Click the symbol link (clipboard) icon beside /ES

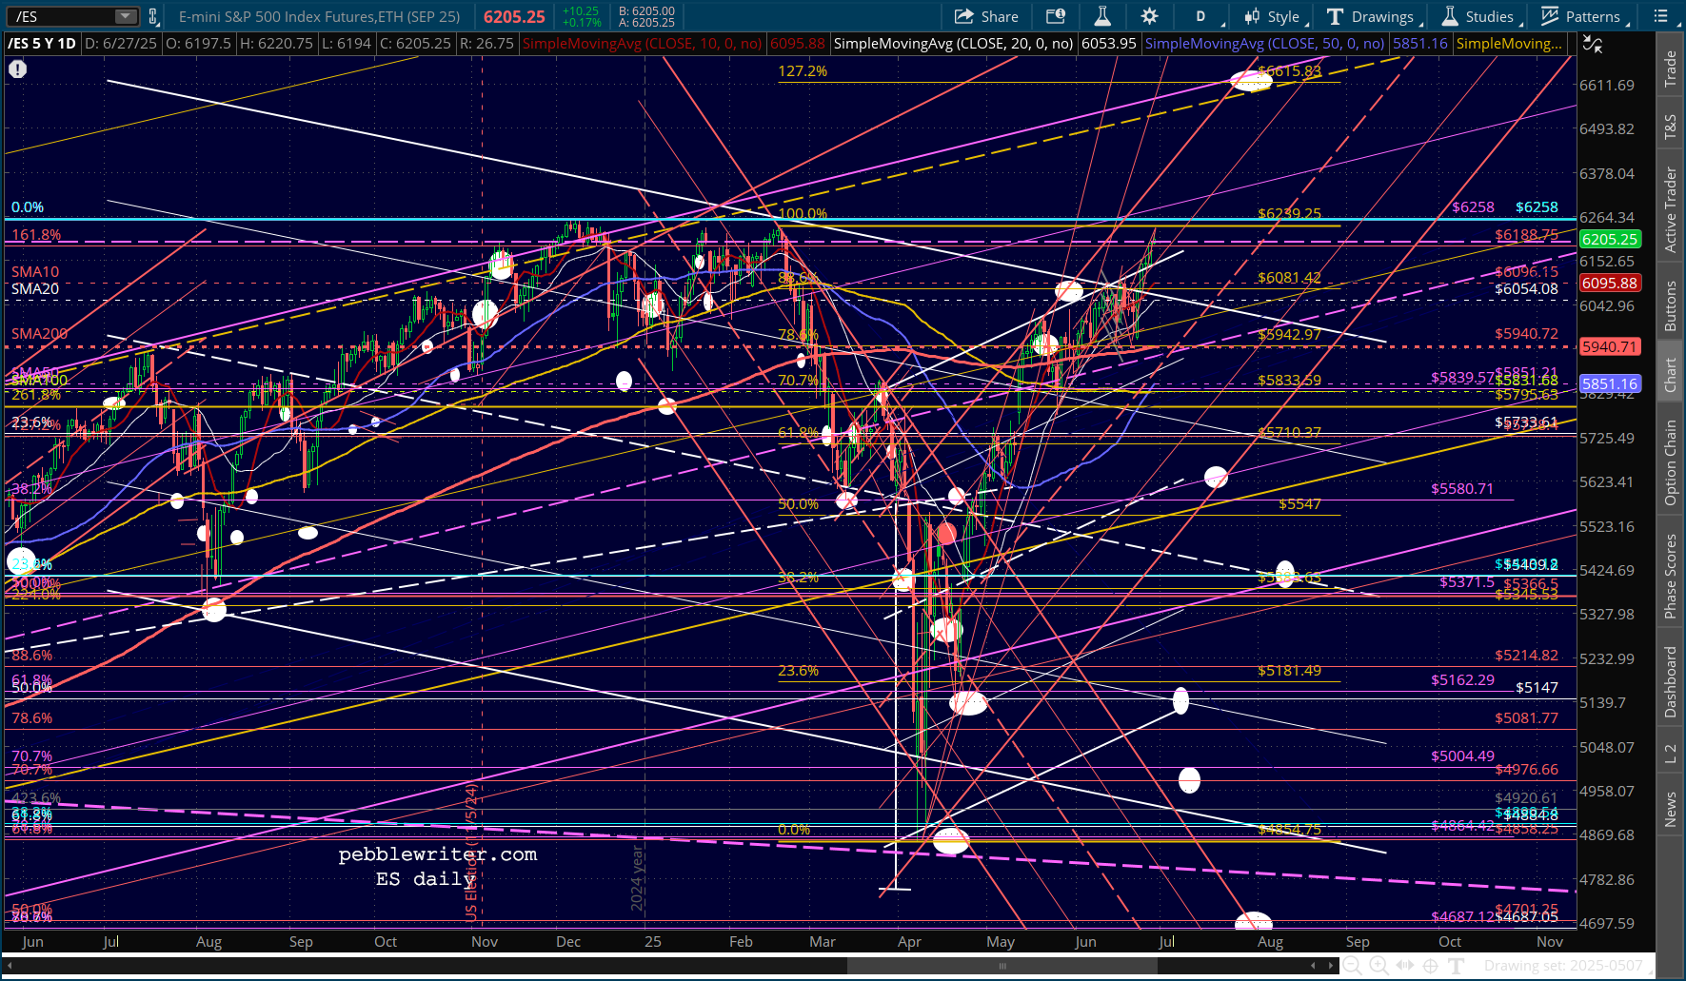click(x=152, y=16)
